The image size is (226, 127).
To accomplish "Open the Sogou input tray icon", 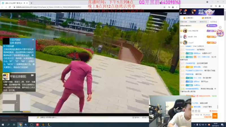I will click(209, 125).
